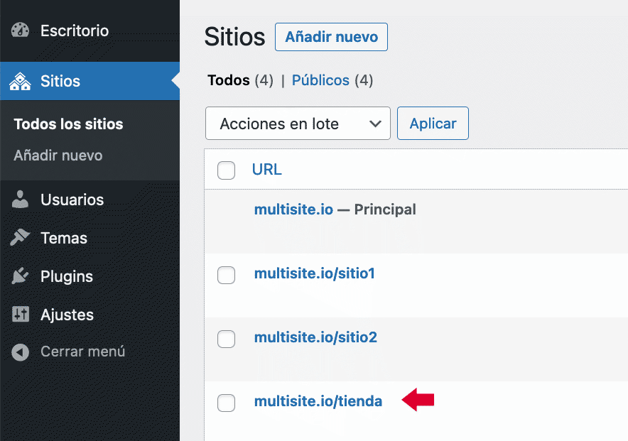Screen dimensions: 628x441
Task: Toggle the select-all checkbox beside URL
Action: pos(226,170)
